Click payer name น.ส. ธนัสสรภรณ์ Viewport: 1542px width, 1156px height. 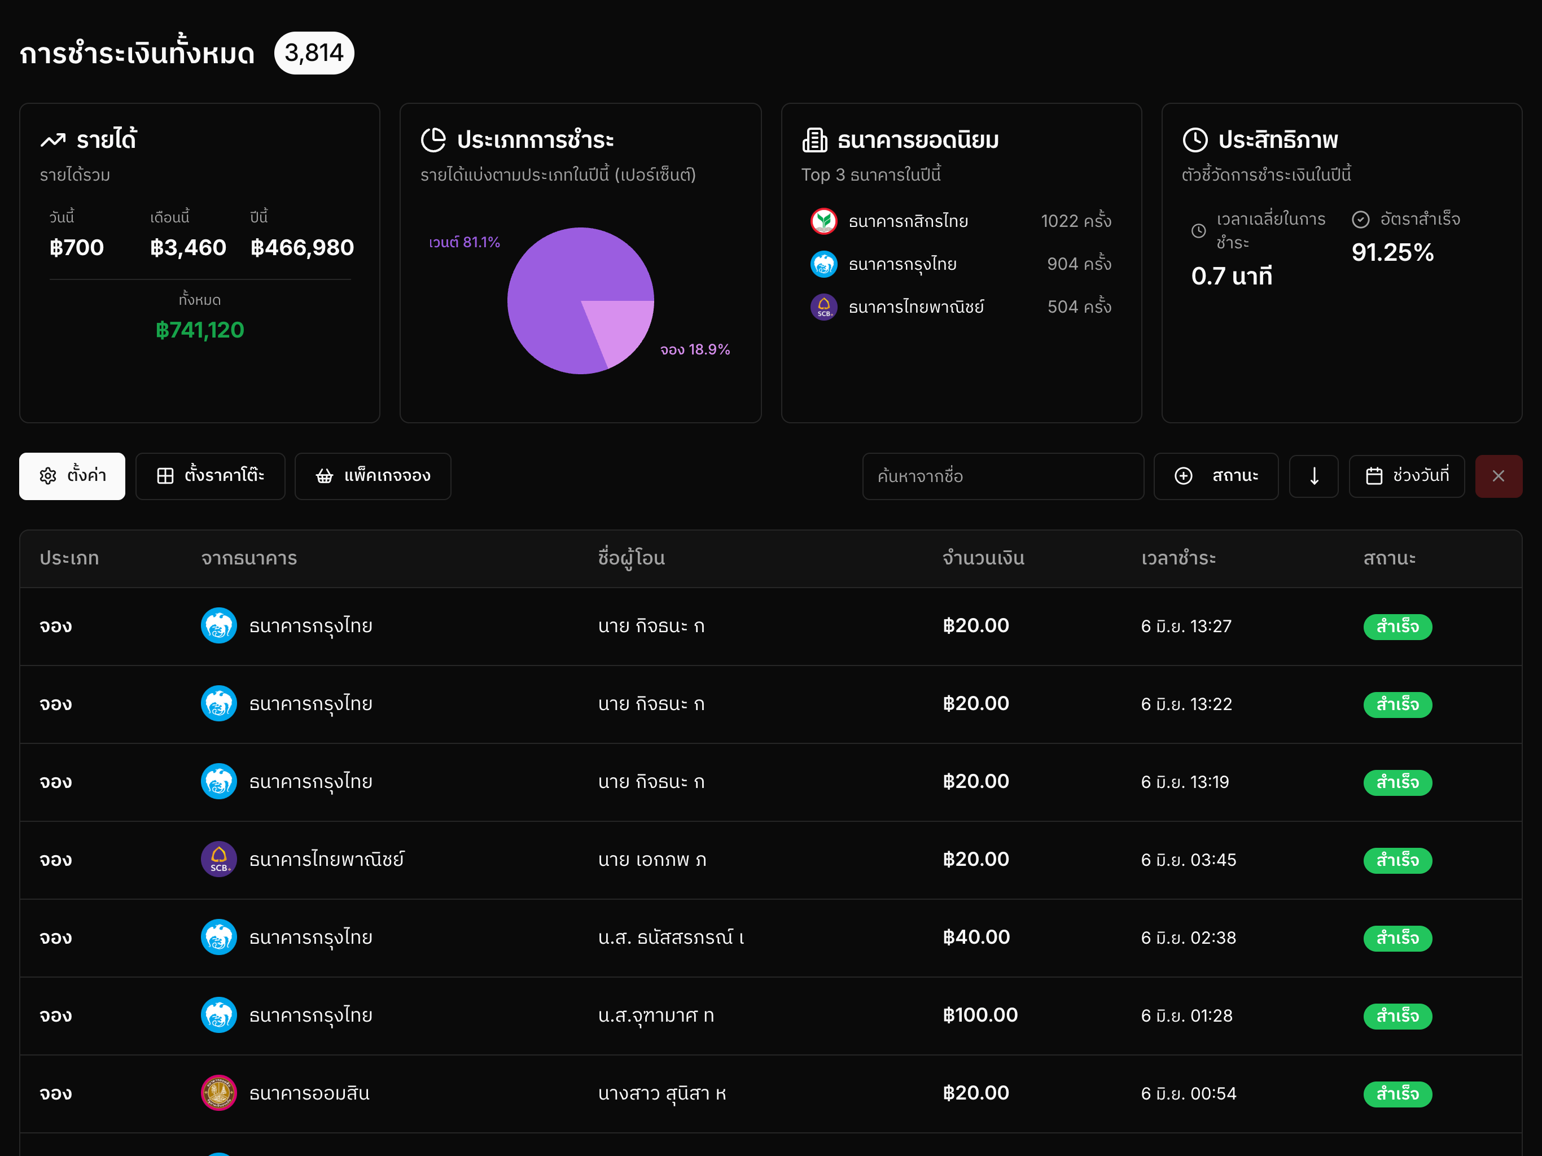click(671, 937)
